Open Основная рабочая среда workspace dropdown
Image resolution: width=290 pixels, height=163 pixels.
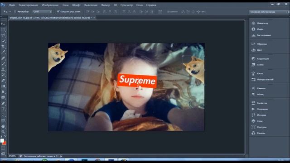269,12
